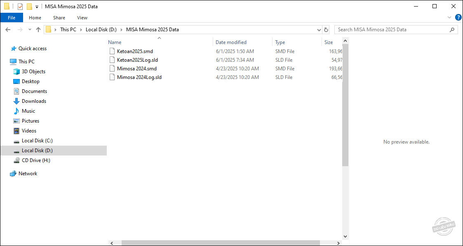Go up one folder level arrow

click(38, 30)
